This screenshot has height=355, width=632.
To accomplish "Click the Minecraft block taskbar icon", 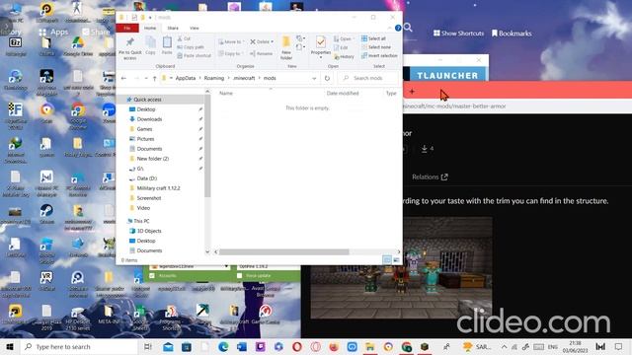I will [x=425, y=346].
